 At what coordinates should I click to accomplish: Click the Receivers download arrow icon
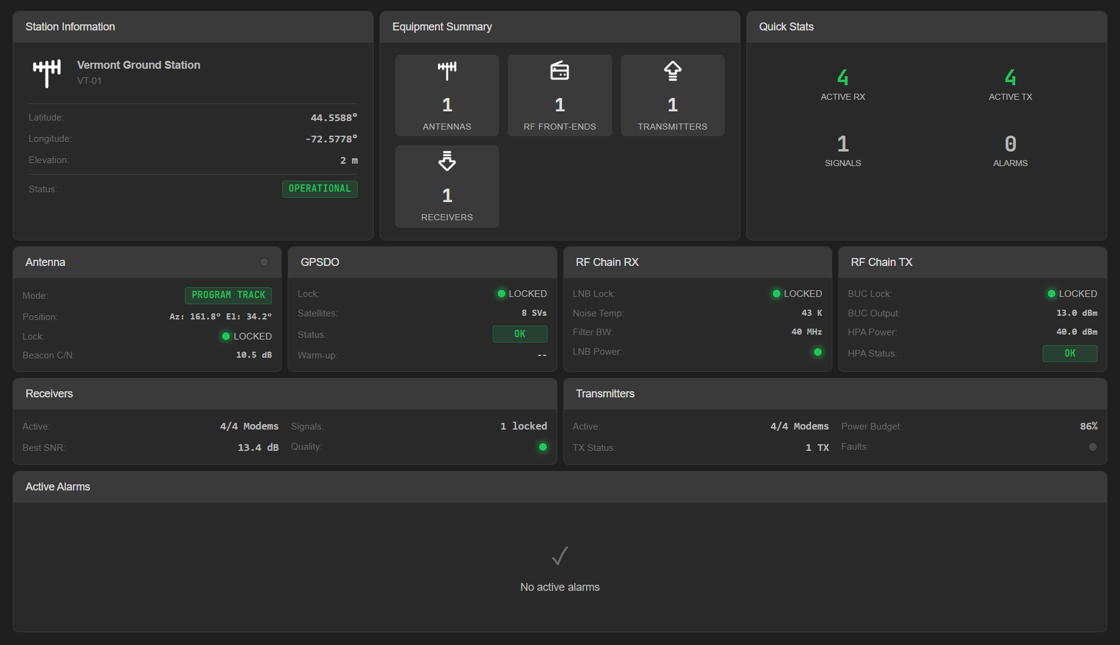click(x=447, y=161)
